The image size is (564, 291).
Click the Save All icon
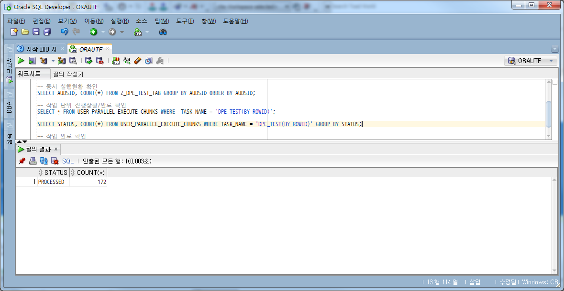pyautogui.click(x=47, y=32)
